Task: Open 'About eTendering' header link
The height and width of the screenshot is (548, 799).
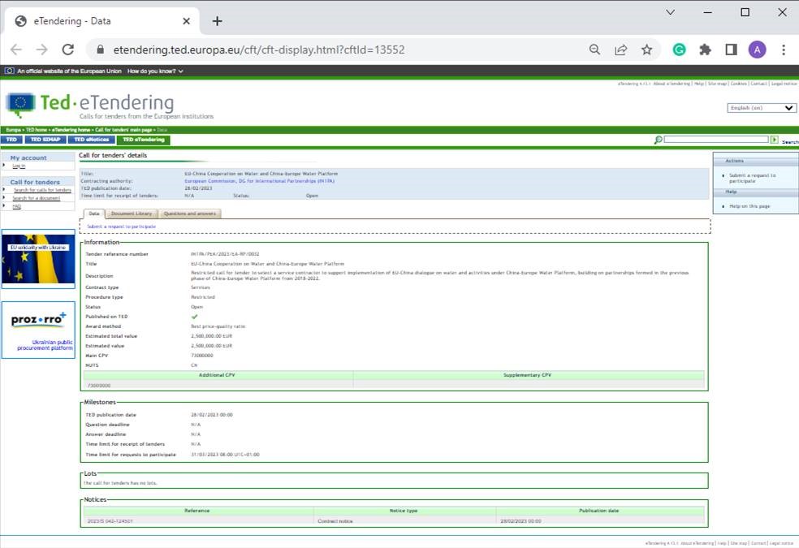Action: tap(672, 84)
